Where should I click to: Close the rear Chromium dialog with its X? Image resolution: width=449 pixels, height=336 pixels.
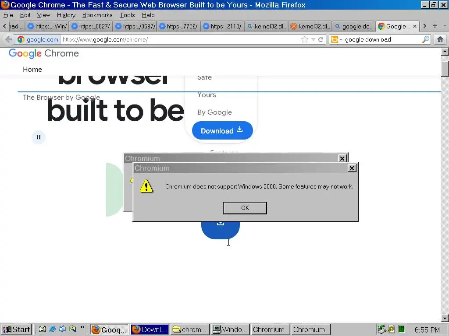342,158
